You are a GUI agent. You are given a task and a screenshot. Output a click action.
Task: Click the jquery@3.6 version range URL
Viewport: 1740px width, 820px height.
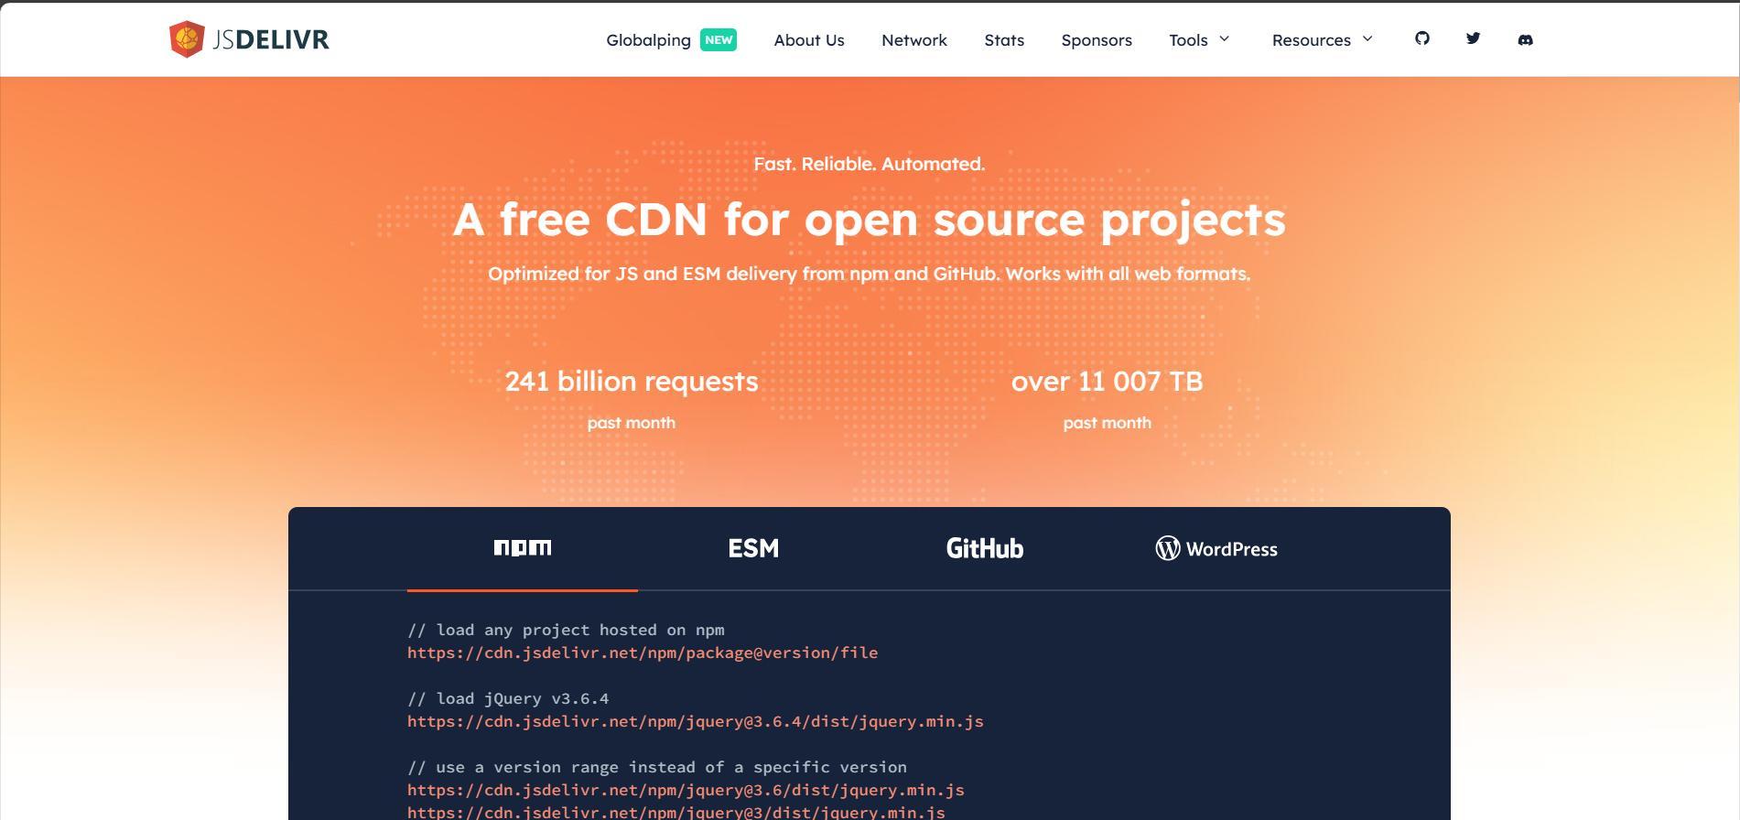click(686, 790)
